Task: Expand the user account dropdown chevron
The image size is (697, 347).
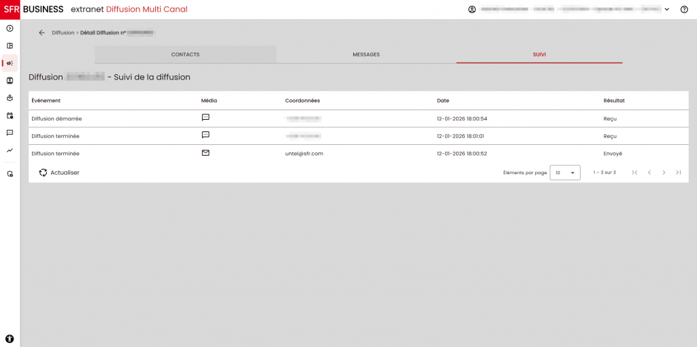Action: 666,10
